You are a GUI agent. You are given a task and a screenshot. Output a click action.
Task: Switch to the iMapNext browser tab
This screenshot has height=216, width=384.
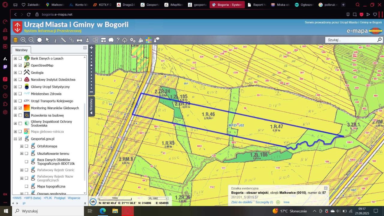(x=174, y=5)
